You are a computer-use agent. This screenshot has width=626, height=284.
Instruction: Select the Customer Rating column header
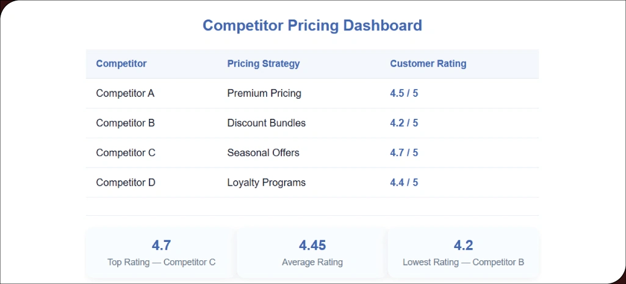click(428, 63)
